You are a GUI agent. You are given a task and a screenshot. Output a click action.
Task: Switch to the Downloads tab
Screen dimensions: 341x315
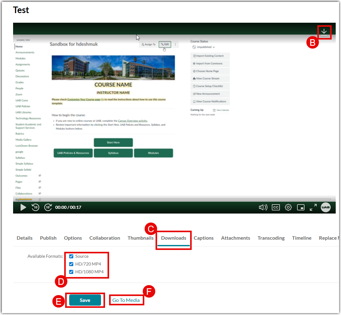pyautogui.click(x=174, y=238)
